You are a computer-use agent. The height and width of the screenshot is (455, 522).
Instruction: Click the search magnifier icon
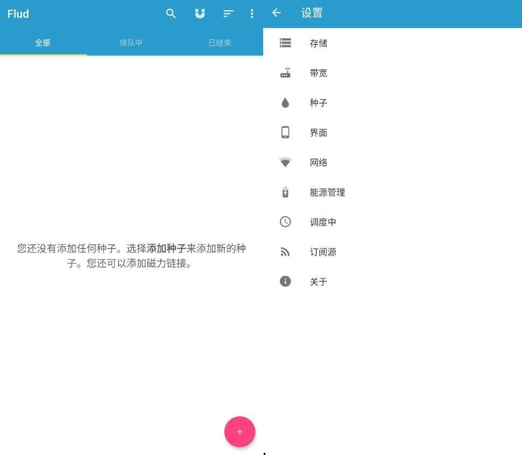pos(171,14)
